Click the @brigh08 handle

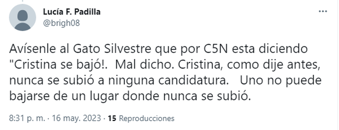pyautogui.click(x=61, y=23)
